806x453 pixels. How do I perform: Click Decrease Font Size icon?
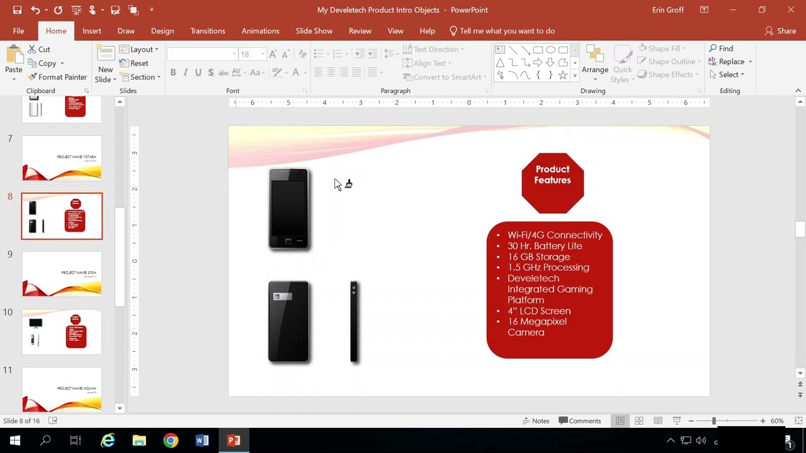pyautogui.click(x=285, y=54)
